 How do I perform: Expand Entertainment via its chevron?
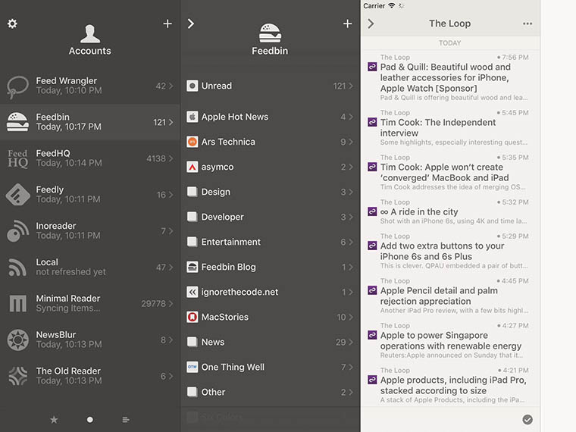pos(351,242)
